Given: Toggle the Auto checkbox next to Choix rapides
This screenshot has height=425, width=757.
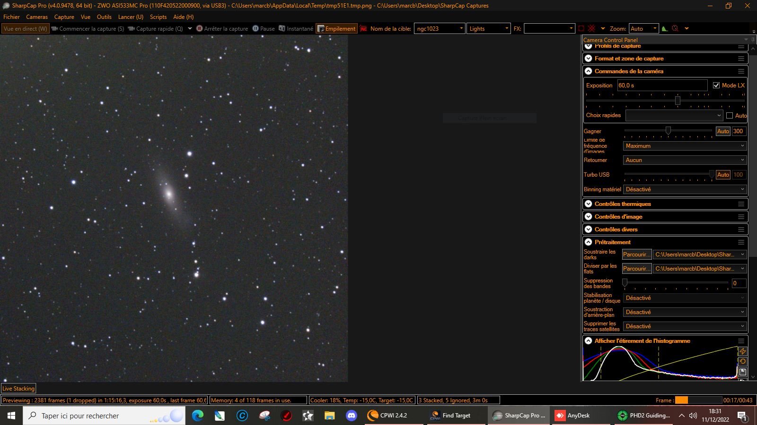Looking at the screenshot, I should click(730, 116).
